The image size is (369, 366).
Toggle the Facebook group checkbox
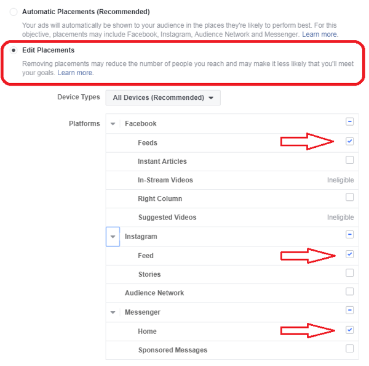click(x=349, y=122)
